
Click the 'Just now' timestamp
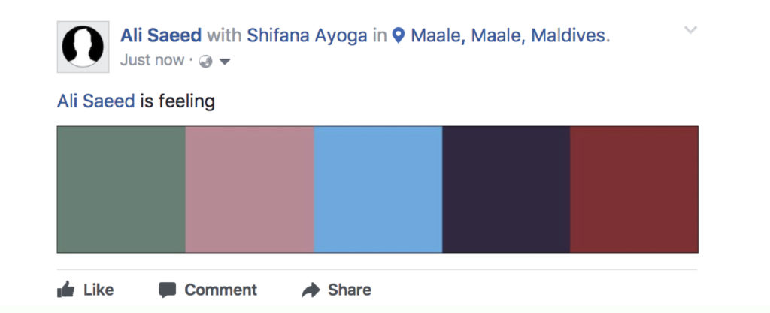coord(152,60)
